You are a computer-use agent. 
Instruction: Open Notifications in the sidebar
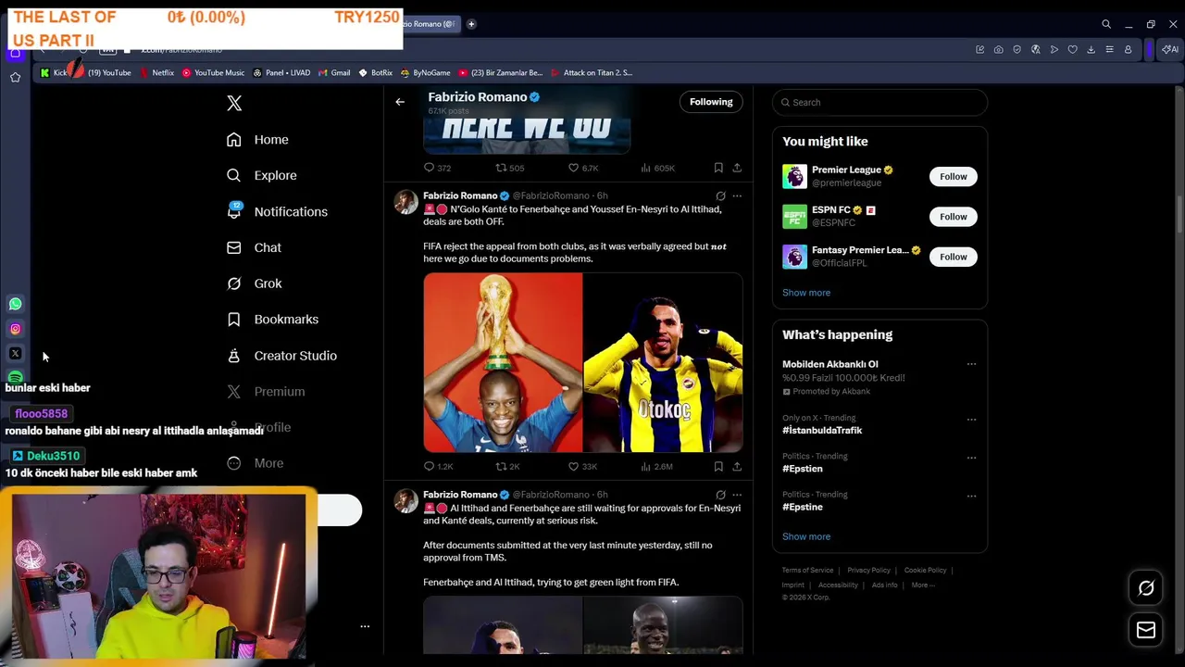(x=277, y=211)
